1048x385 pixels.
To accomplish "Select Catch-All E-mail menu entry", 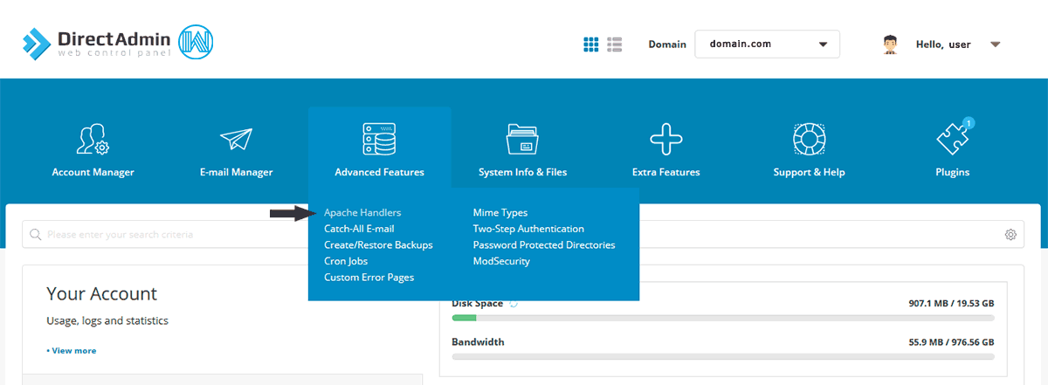I will pyautogui.click(x=359, y=229).
